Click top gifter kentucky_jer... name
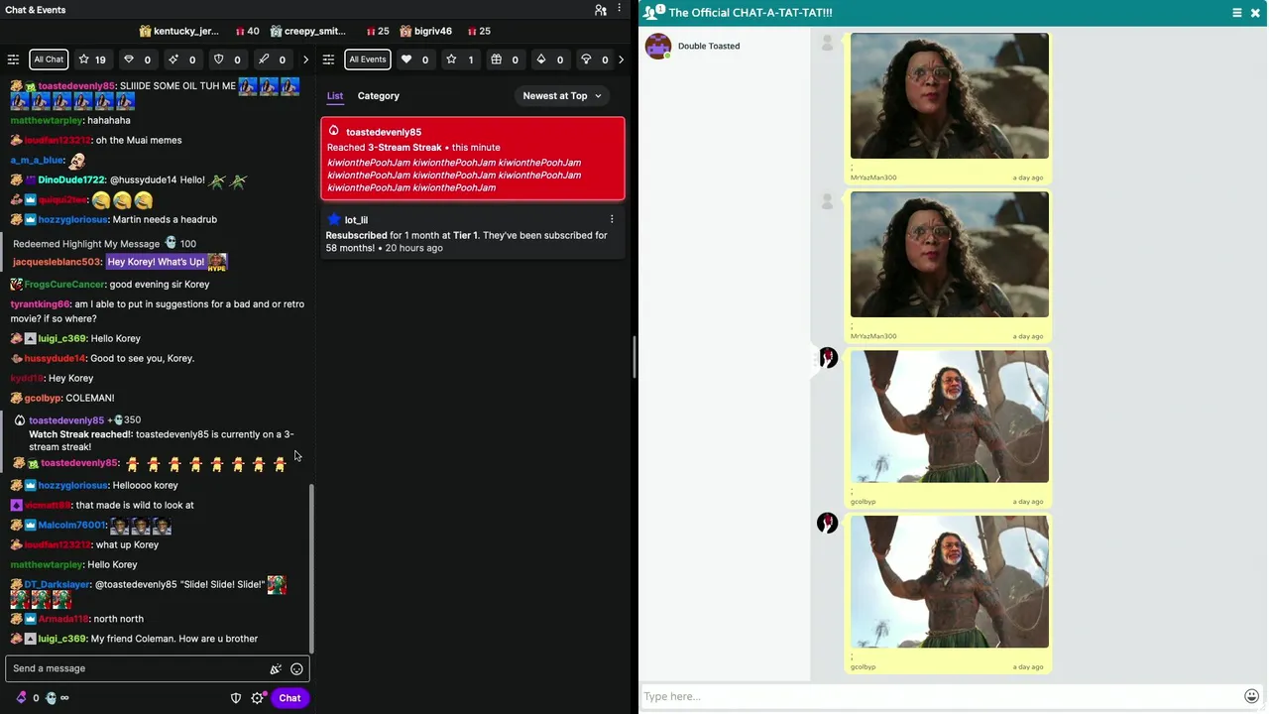This screenshot has height=714, width=1269. point(186,31)
